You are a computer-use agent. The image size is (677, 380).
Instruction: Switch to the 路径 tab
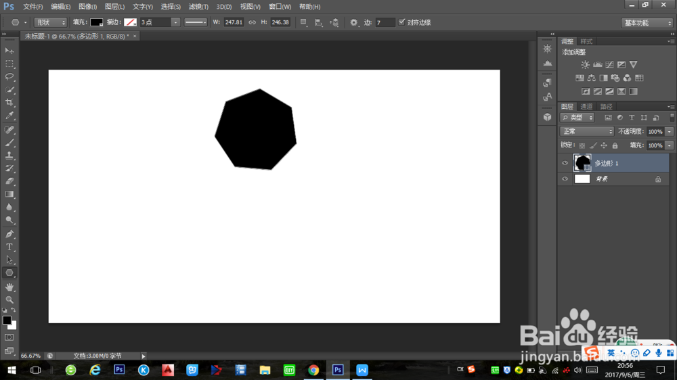tap(606, 107)
